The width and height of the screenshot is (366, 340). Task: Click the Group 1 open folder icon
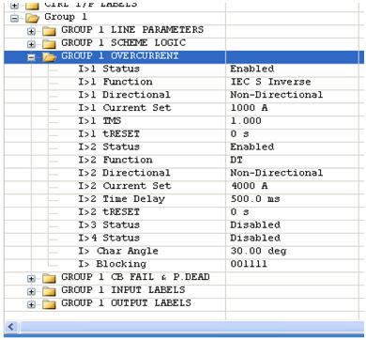[x=33, y=18]
